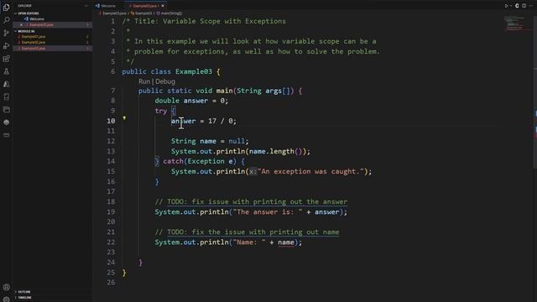Open the Testing flask icon

(6, 71)
